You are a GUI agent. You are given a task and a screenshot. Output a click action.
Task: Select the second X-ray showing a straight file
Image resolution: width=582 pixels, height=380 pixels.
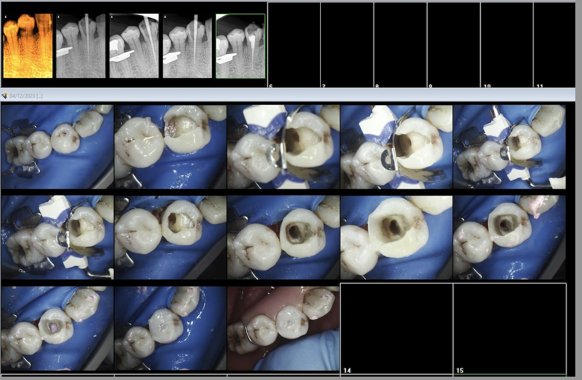[81, 46]
